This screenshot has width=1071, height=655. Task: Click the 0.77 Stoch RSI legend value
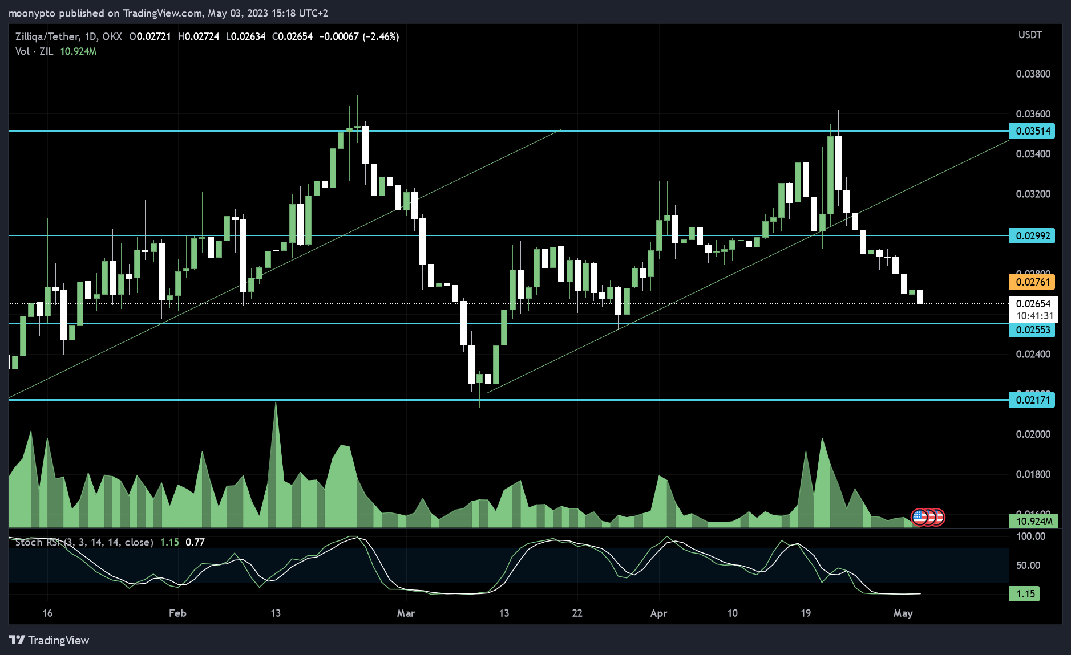pos(195,542)
